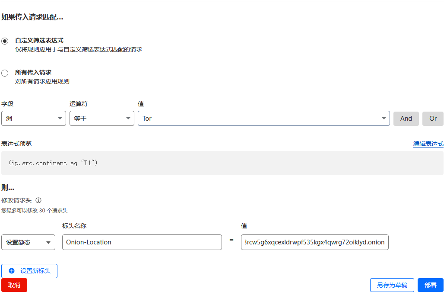Screen dimensions: 447x308
Task: Open the 字段 dropdown showing 洲
Action: pos(34,119)
